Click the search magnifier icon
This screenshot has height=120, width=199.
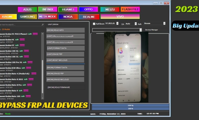43,25
